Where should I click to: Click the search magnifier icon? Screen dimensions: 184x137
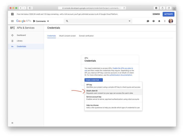pos(67,21)
